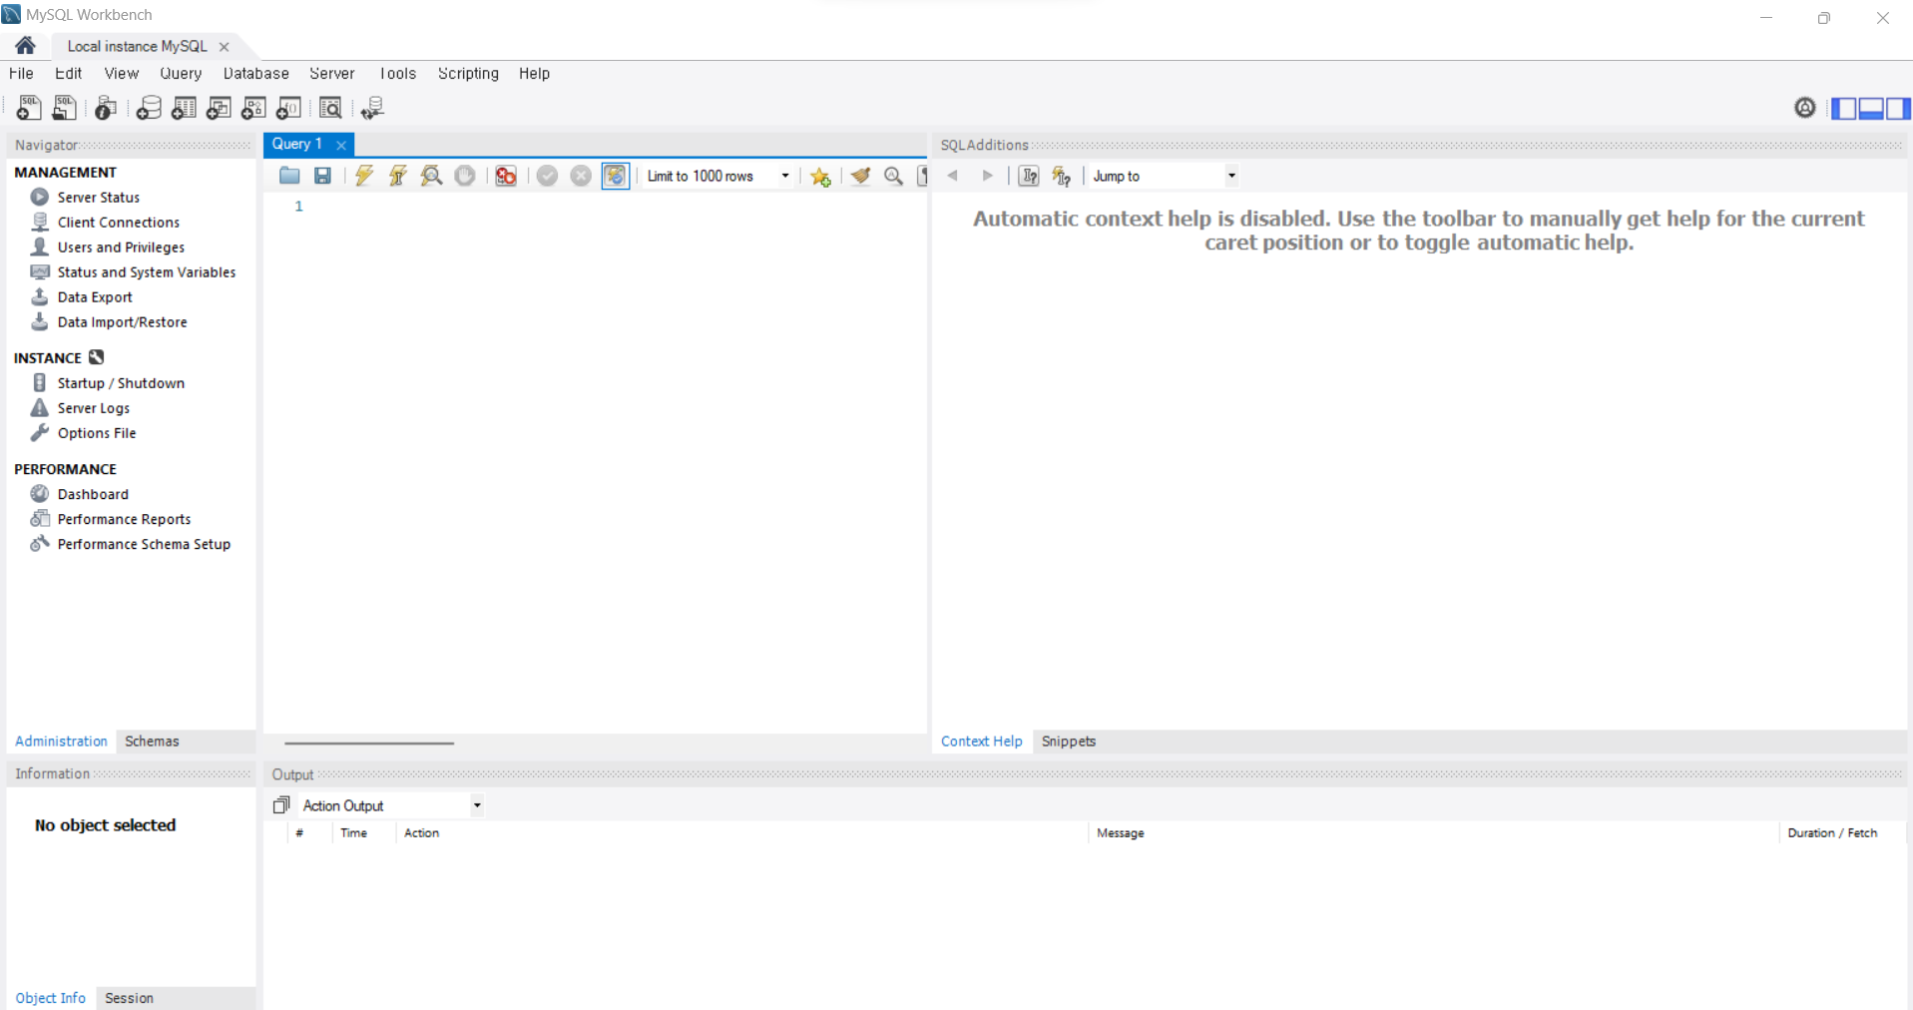Go back in context help history
Image resolution: width=1913 pixels, height=1010 pixels.
coord(953,176)
